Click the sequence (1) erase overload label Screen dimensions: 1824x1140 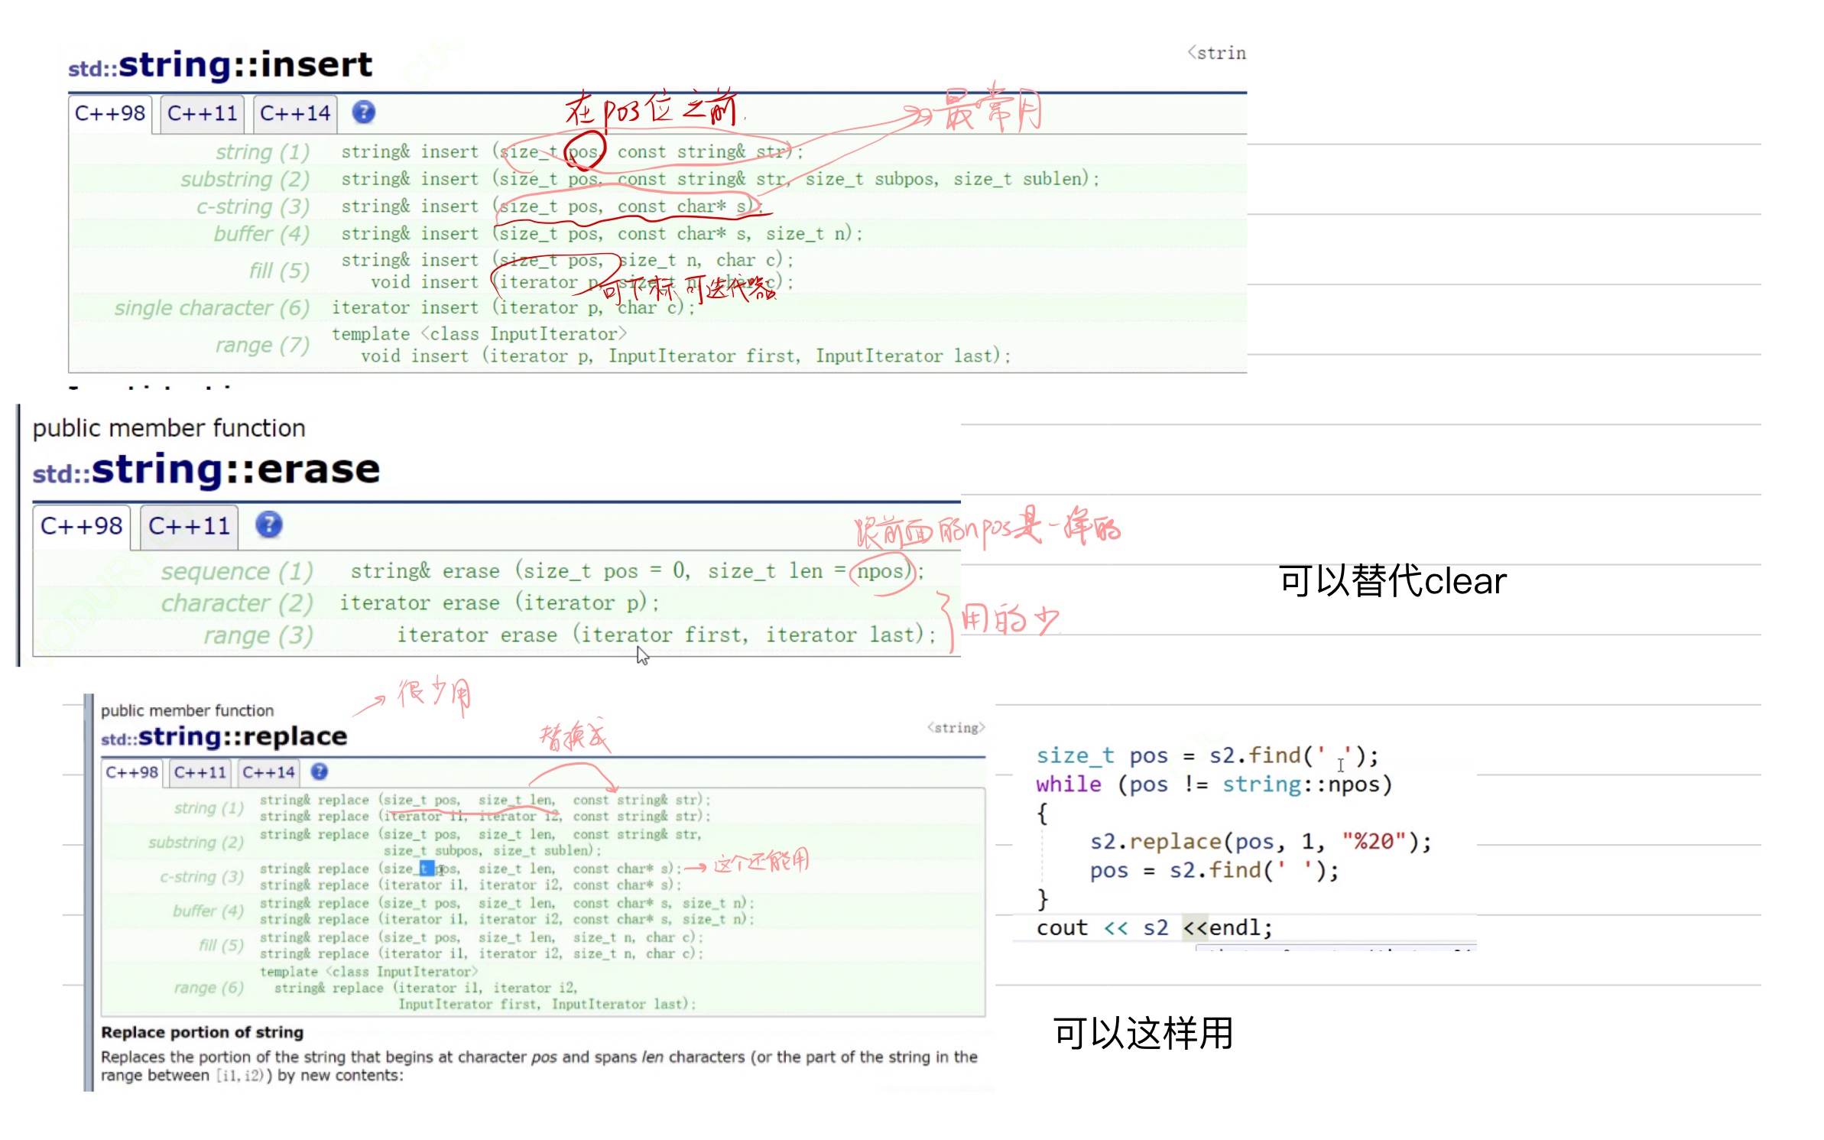236,571
